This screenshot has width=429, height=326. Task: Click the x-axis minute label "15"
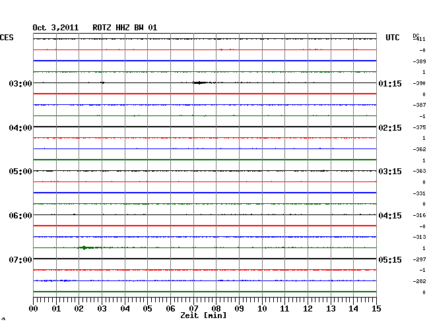(x=376, y=309)
